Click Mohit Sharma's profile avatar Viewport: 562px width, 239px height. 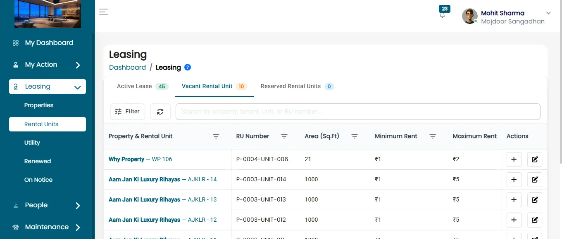[x=469, y=16]
